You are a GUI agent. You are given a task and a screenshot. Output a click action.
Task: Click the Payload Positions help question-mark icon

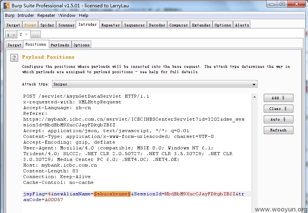14,58
